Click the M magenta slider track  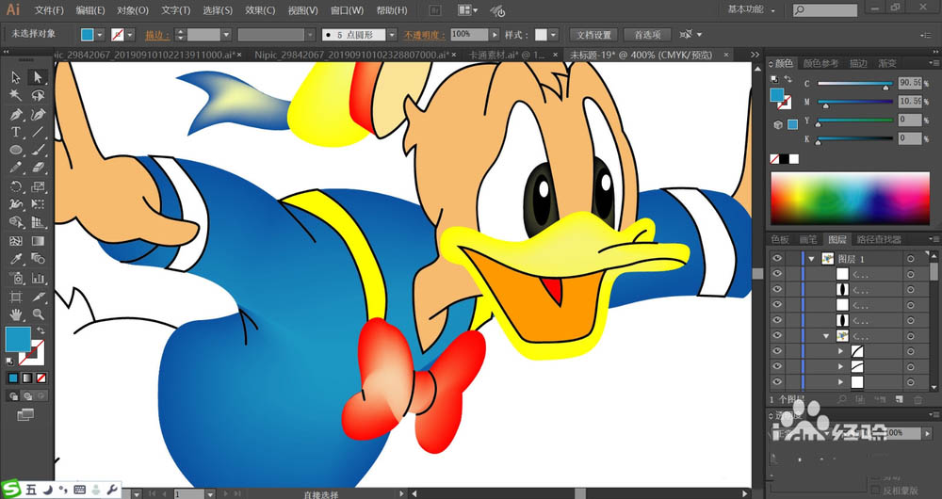pos(855,102)
